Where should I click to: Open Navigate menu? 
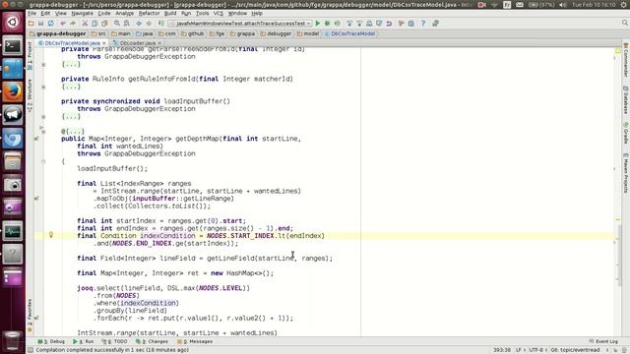pyautogui.click(x=82, y=13)
